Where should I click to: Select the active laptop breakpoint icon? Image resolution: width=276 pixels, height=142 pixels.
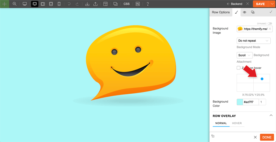(35, 4)
